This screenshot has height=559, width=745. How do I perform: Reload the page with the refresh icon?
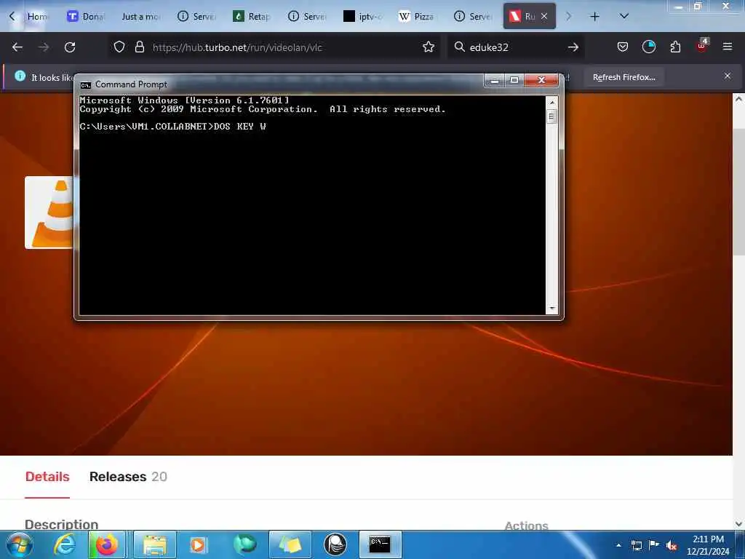(x=70, y=47)
